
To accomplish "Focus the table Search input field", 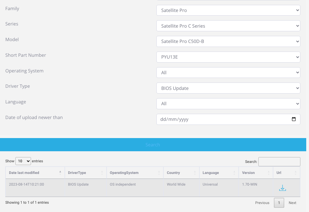I will click(279, 162).
